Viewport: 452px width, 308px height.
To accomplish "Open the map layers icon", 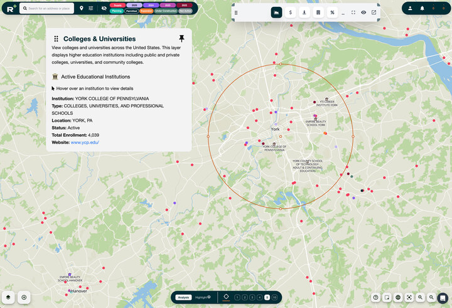I will (8, 297).
